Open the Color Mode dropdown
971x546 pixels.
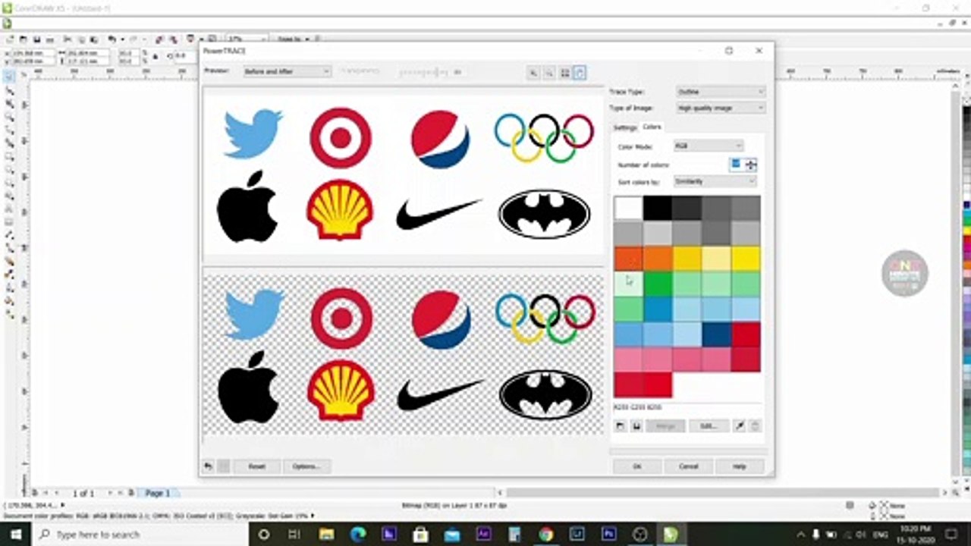[709, 146]
